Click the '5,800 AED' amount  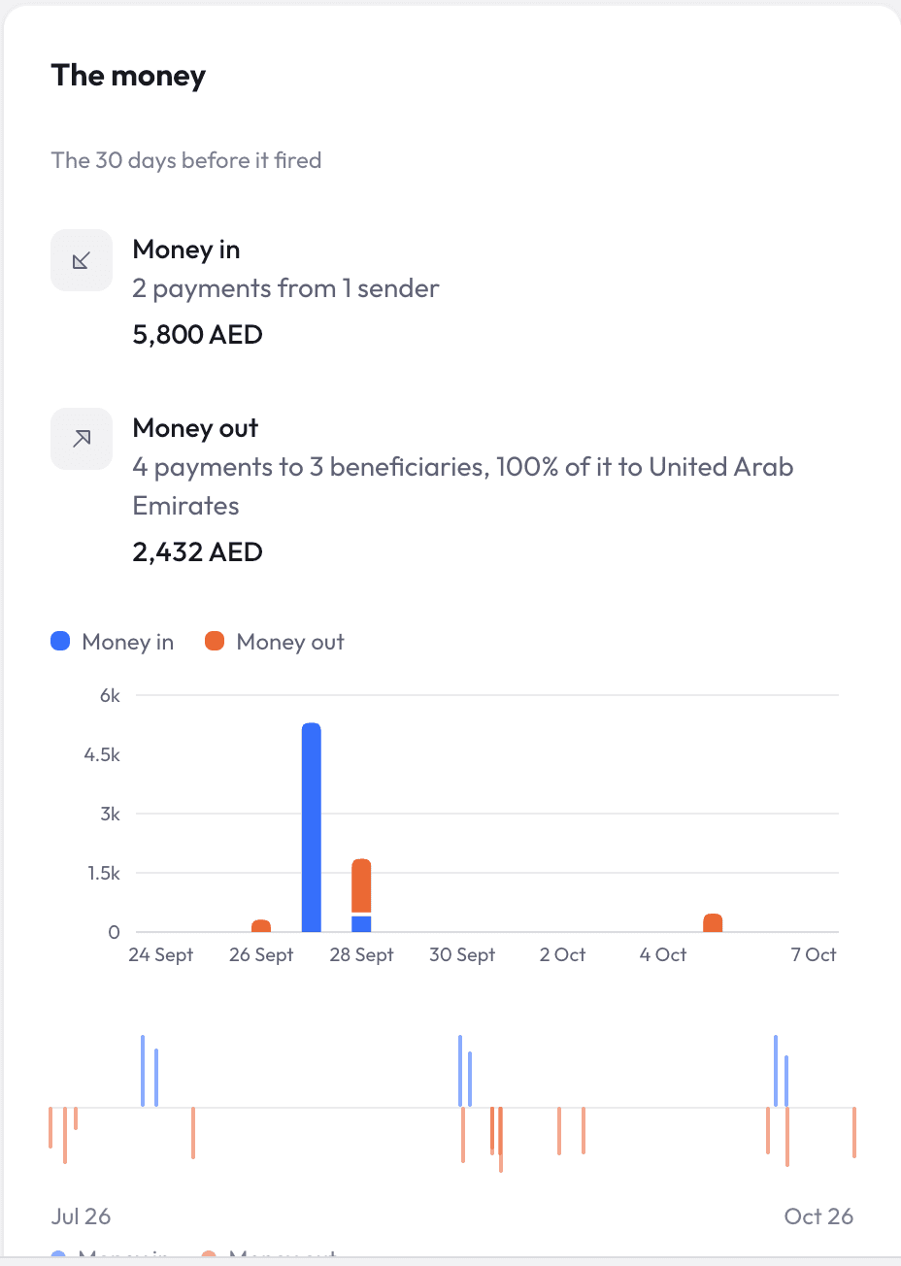coord(198,335)
